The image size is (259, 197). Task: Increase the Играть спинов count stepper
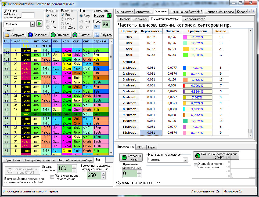pyautogui.click(x=74, y=167)
